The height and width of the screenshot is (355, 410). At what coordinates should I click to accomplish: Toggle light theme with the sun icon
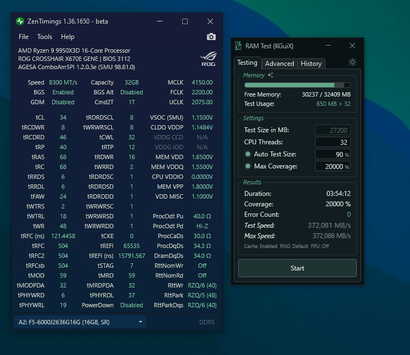tap(352, 62)
